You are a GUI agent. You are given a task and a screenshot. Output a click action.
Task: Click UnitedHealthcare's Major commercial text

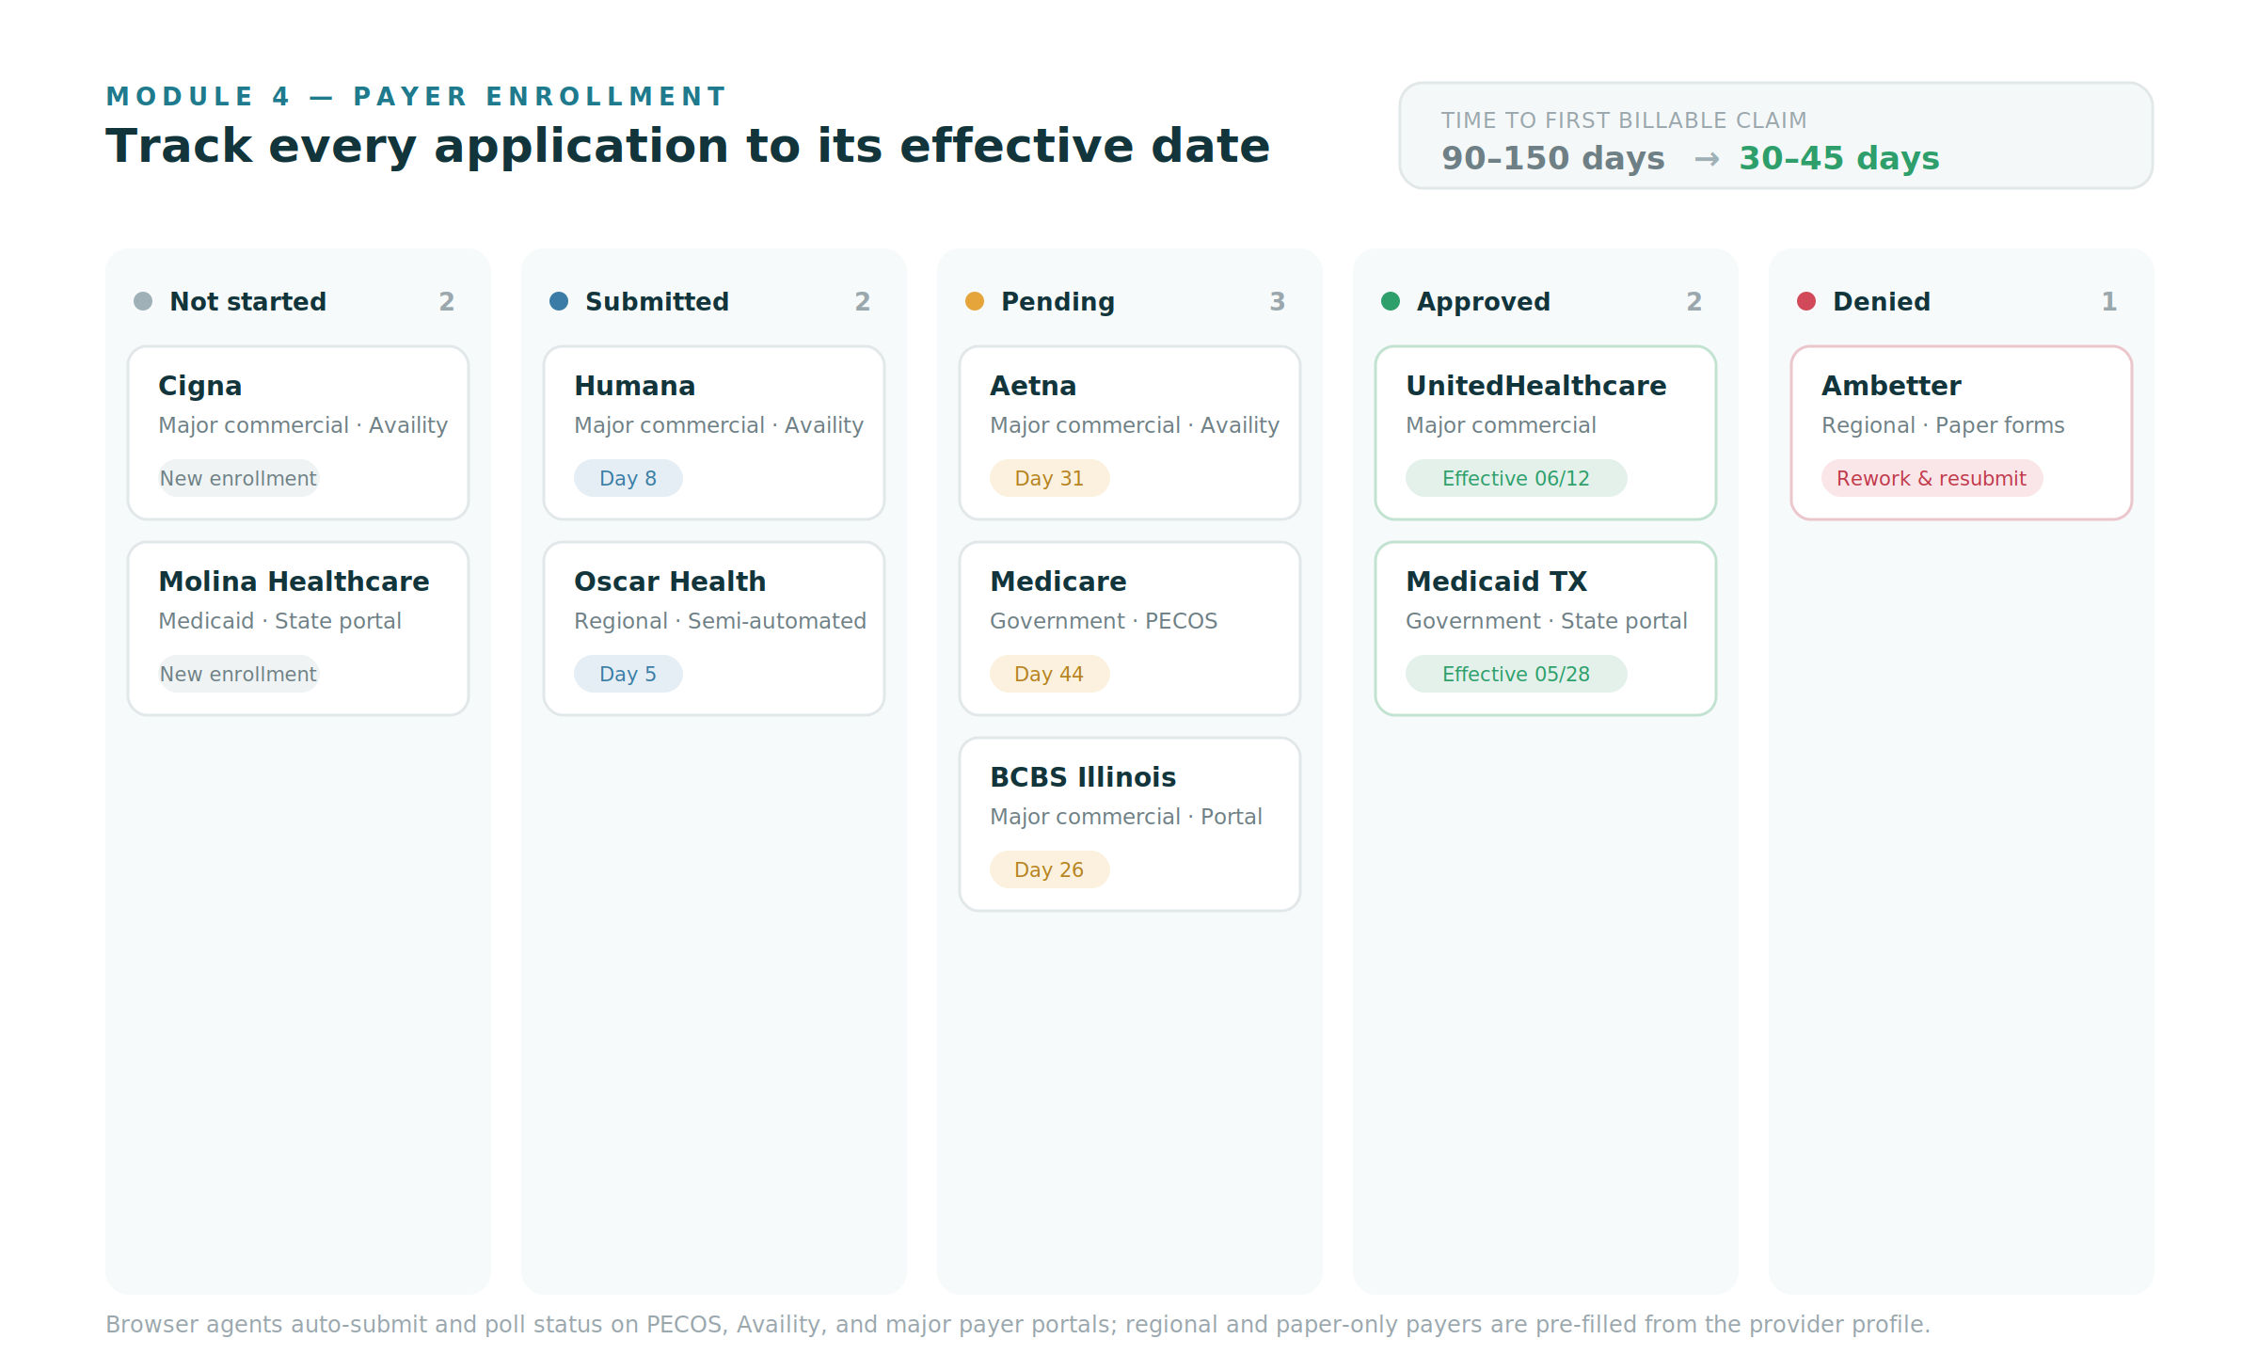tap(1501, 425)
